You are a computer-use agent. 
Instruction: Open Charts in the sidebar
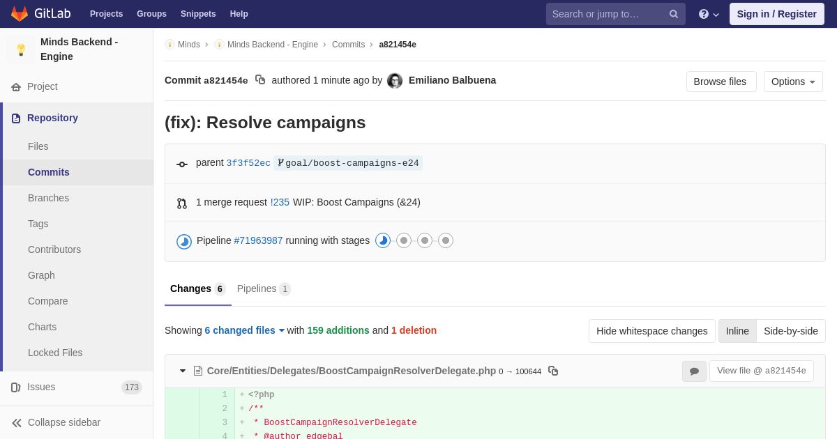point(78,327)
